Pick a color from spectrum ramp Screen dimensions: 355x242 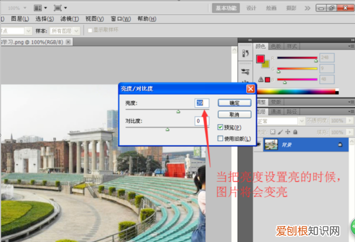(298, 92)
